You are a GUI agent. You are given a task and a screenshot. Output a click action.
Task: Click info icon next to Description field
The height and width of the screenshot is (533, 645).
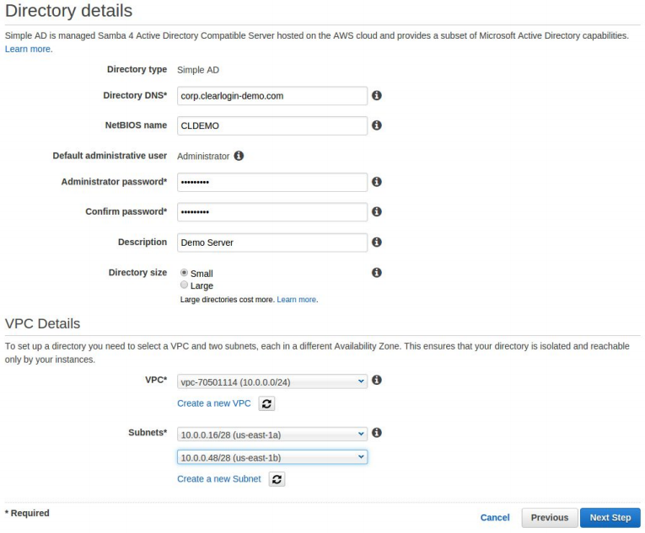pyautogui.click(x=377, y=243)
